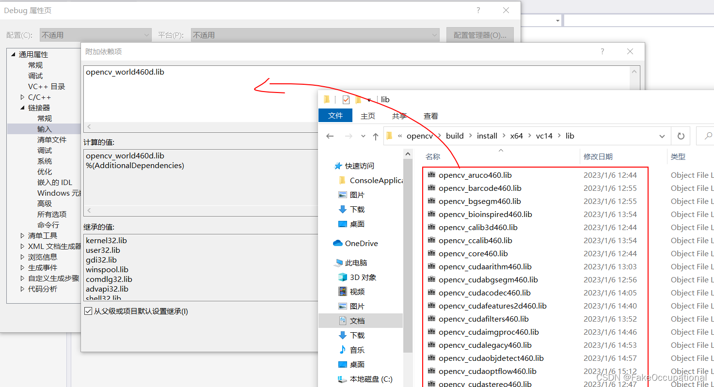Screen dimensions: 714x387
Task: Collapse the 通用属性 tree node
Action: tap(13, 55)
